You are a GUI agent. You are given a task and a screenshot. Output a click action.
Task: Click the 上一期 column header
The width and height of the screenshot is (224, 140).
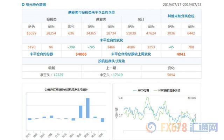[111, 68]
